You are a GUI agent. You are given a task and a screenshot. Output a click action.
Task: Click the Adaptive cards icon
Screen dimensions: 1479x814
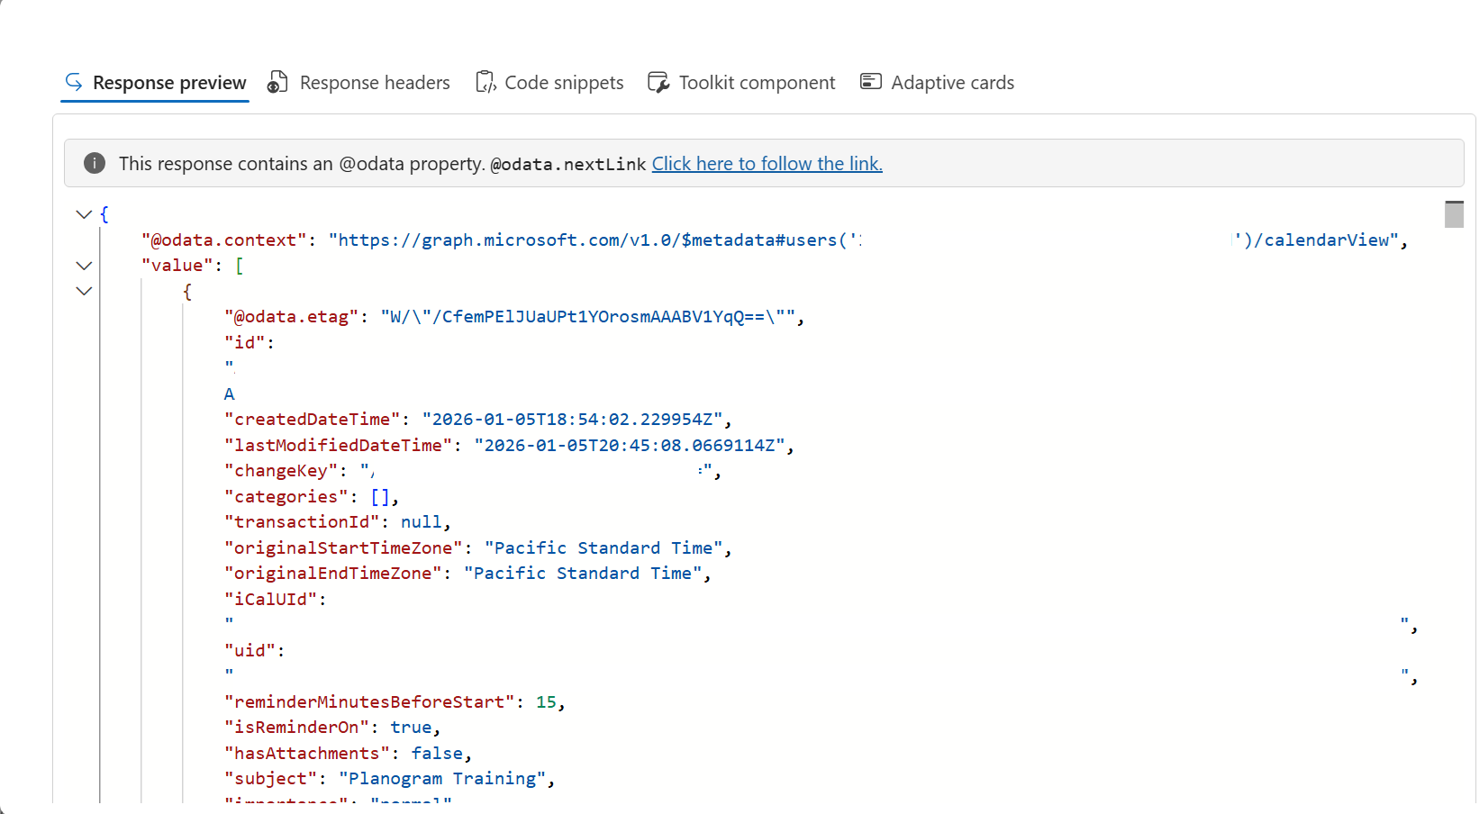(871, 82)
